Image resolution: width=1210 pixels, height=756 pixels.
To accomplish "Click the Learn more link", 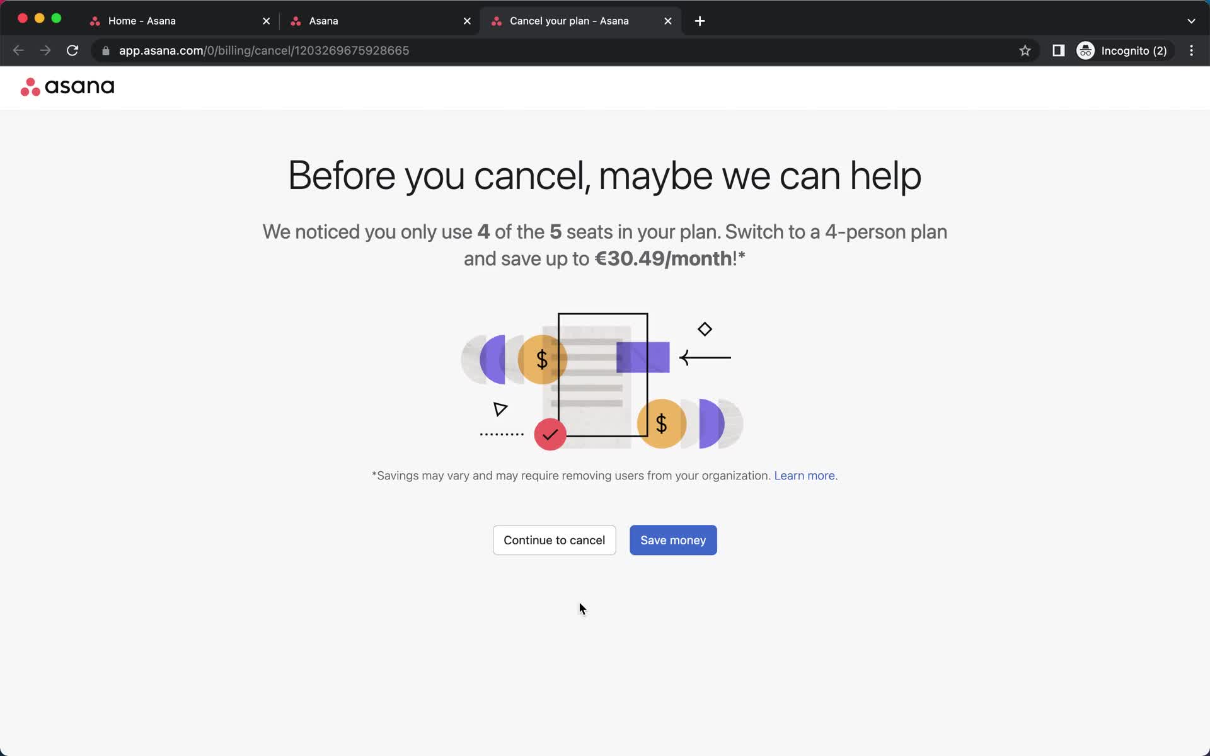I will pyautogui.click(x=804, y=474).
